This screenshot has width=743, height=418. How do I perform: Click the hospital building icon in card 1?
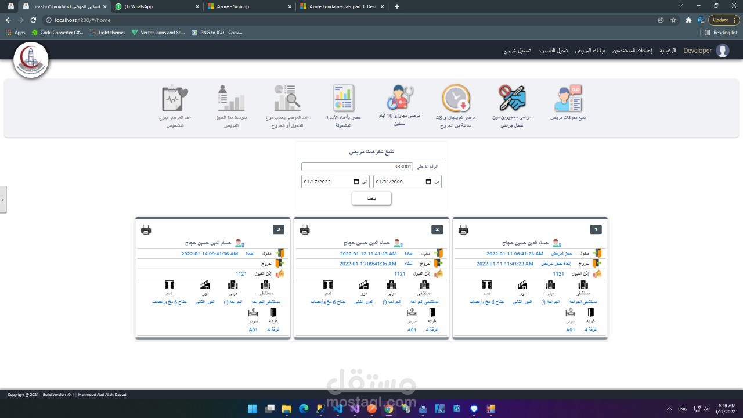(583, 284)
